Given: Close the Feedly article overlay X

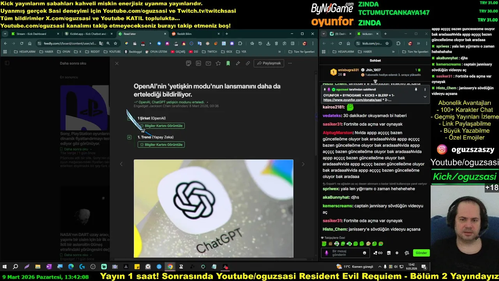Looking at the screenshot, I should pyautogui.click(x=117, y=63).
